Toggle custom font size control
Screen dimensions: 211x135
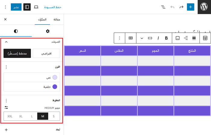(x=6, y=108)
